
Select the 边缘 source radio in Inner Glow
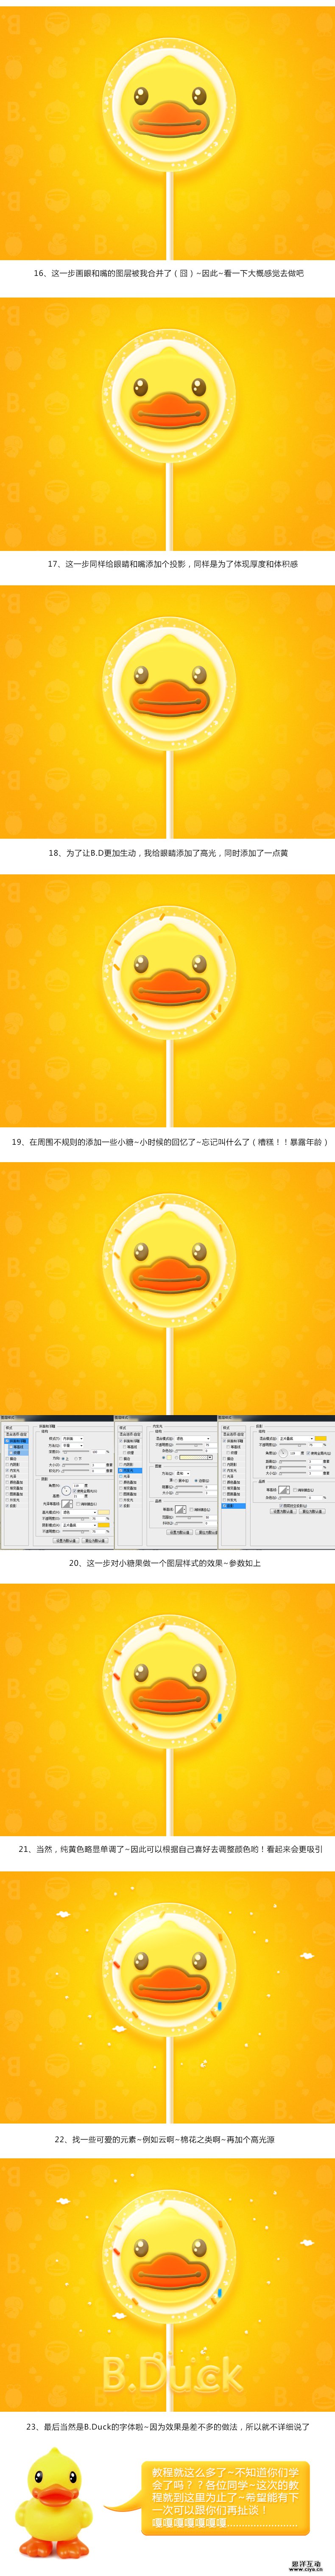(x=196, y=1481)
